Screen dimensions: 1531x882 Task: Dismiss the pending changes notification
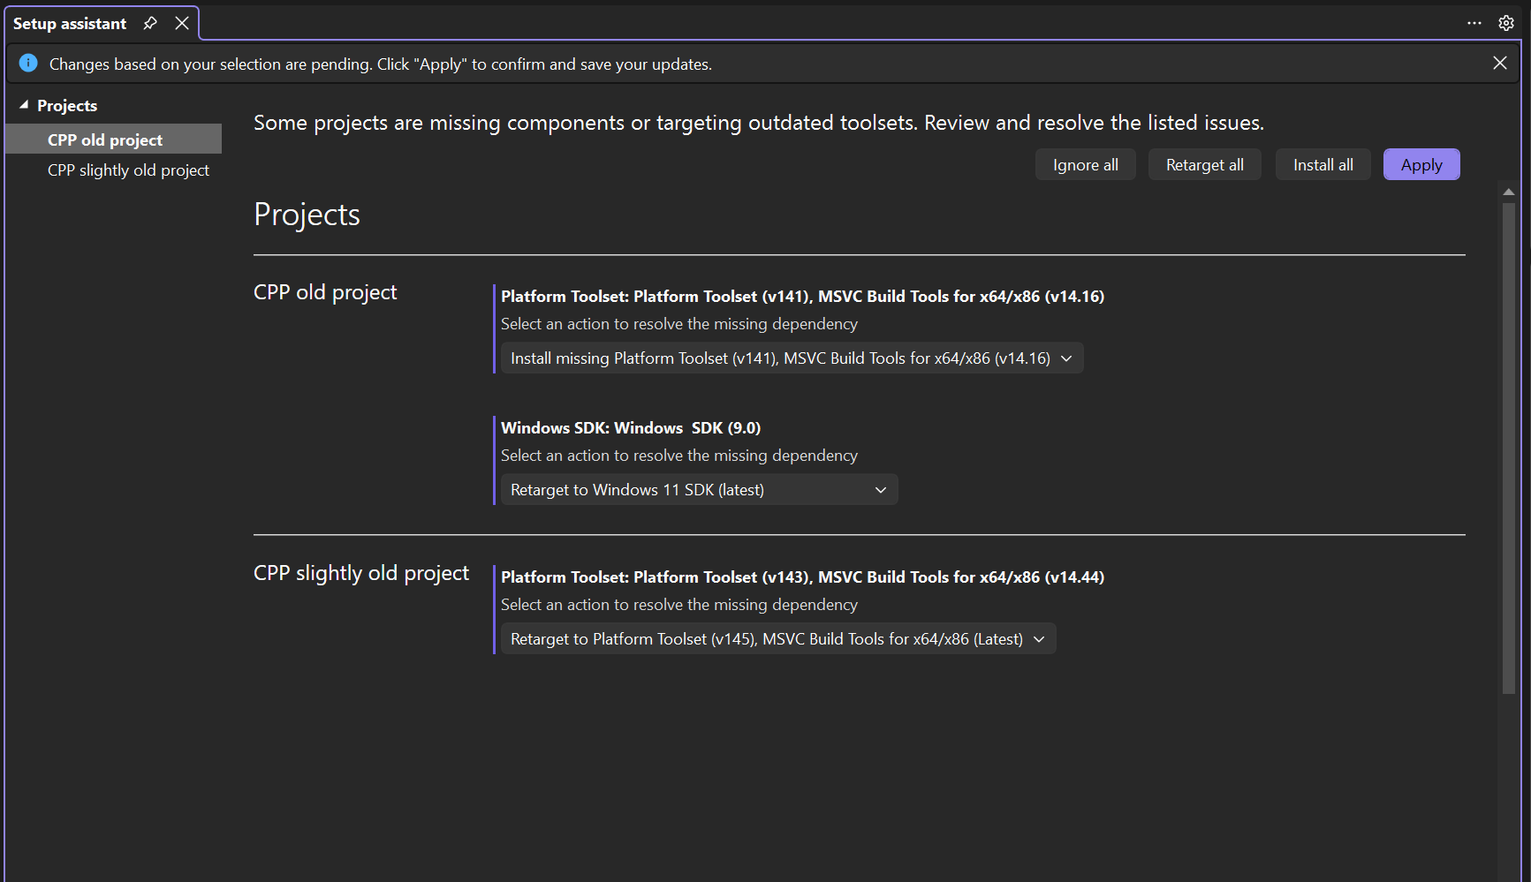coord(1499,63)
